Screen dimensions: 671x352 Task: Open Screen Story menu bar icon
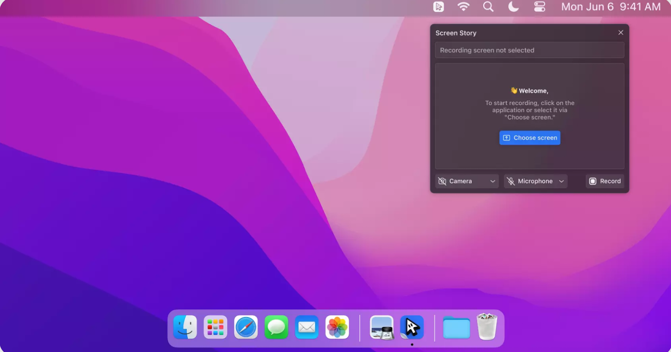[439, 7]
